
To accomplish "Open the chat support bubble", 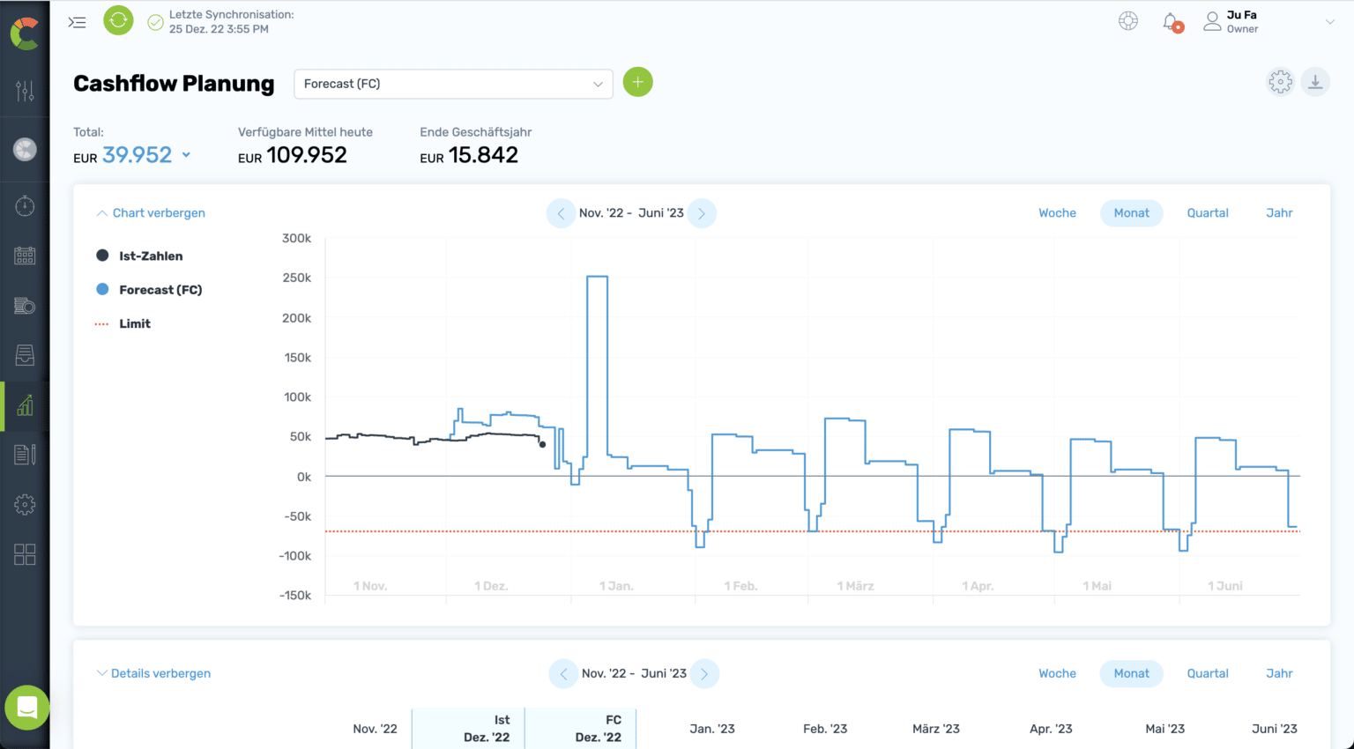I will (26, 708).
